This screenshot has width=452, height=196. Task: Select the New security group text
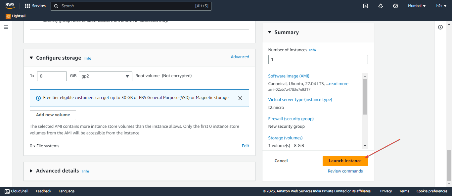tap(287, 126)
